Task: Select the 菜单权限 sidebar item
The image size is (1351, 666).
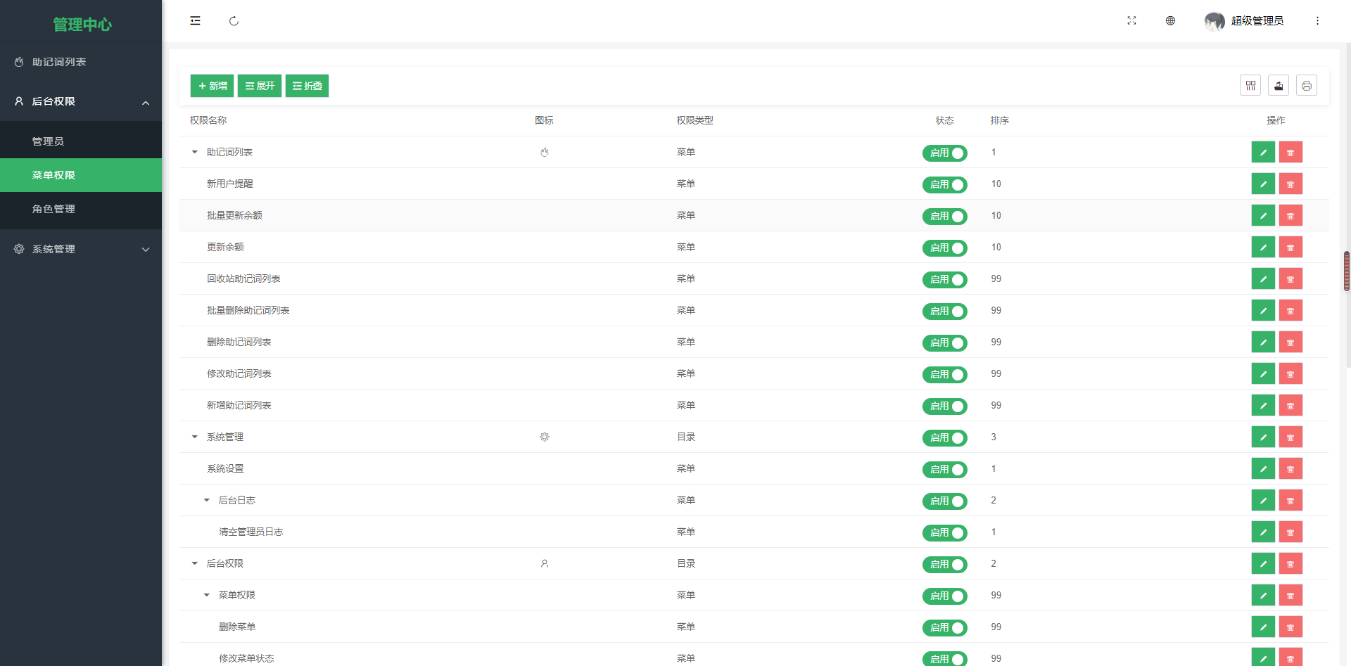Action: tap(81, 175)
